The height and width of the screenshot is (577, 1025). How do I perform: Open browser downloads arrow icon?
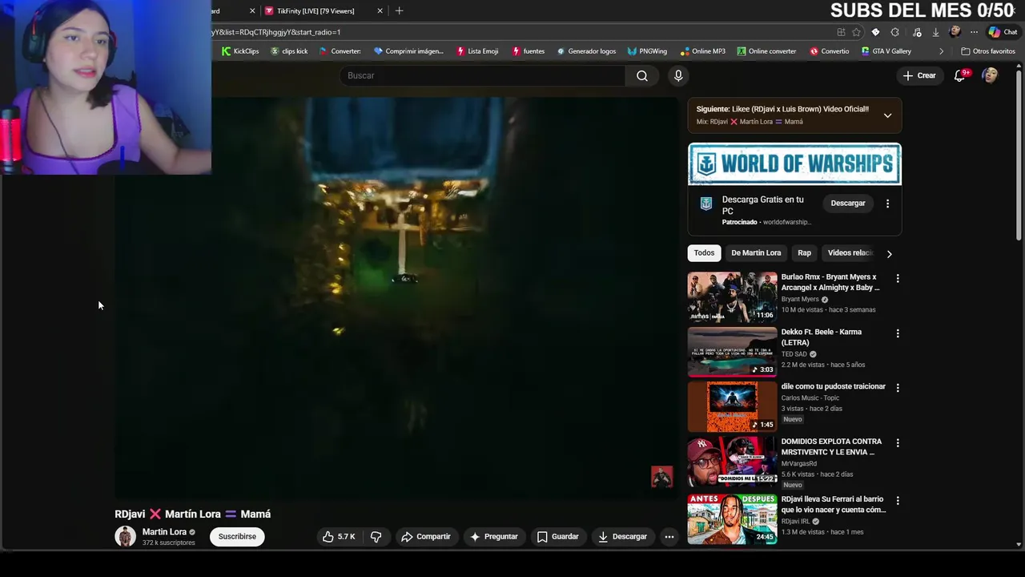click(935, 32)
